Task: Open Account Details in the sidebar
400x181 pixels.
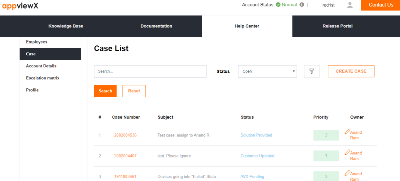Action: pyautogui.click(x=41, y=66)
